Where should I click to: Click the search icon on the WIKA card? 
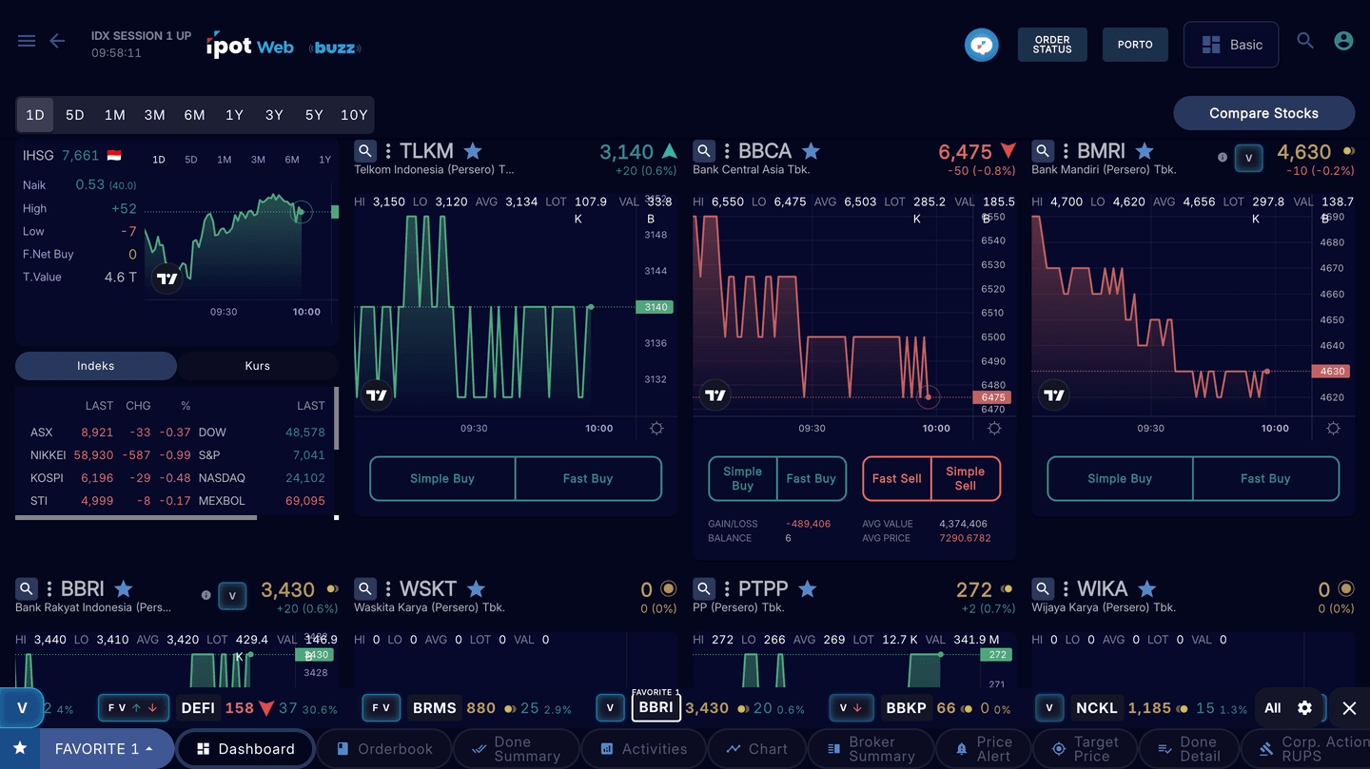click(1043, 589)
